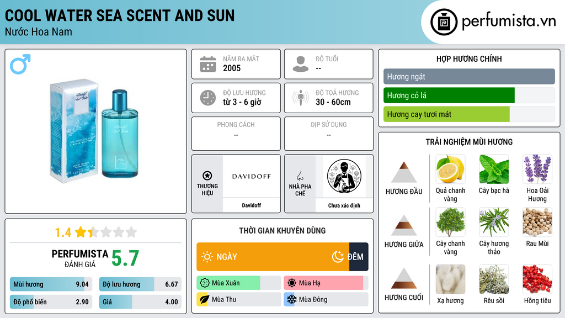Click the Cool Water bottle product photo
Screen dimensions: 565x318
click(x=94, y=131)
